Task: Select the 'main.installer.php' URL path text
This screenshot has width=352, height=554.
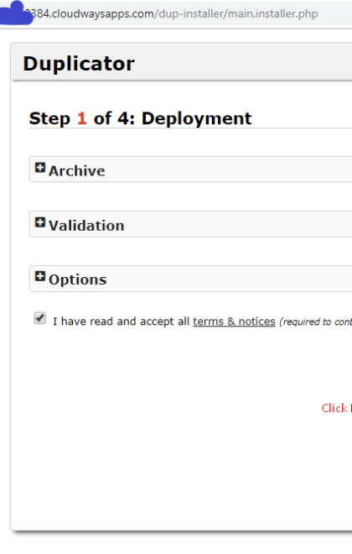Action: point(273,13)
